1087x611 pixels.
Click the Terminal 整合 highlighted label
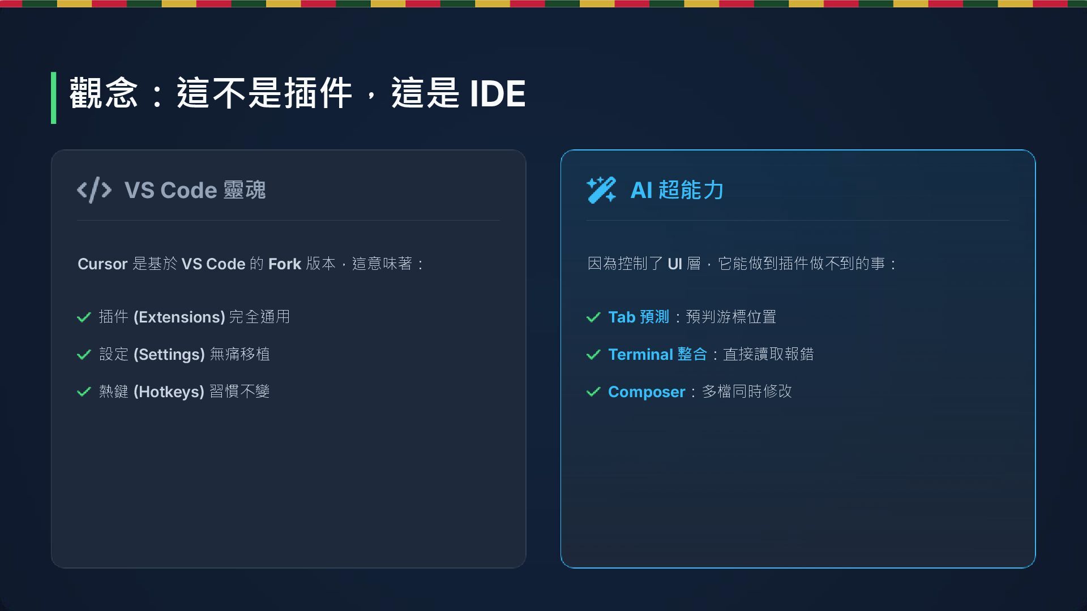pyautogui.click(x=657, y=354)
